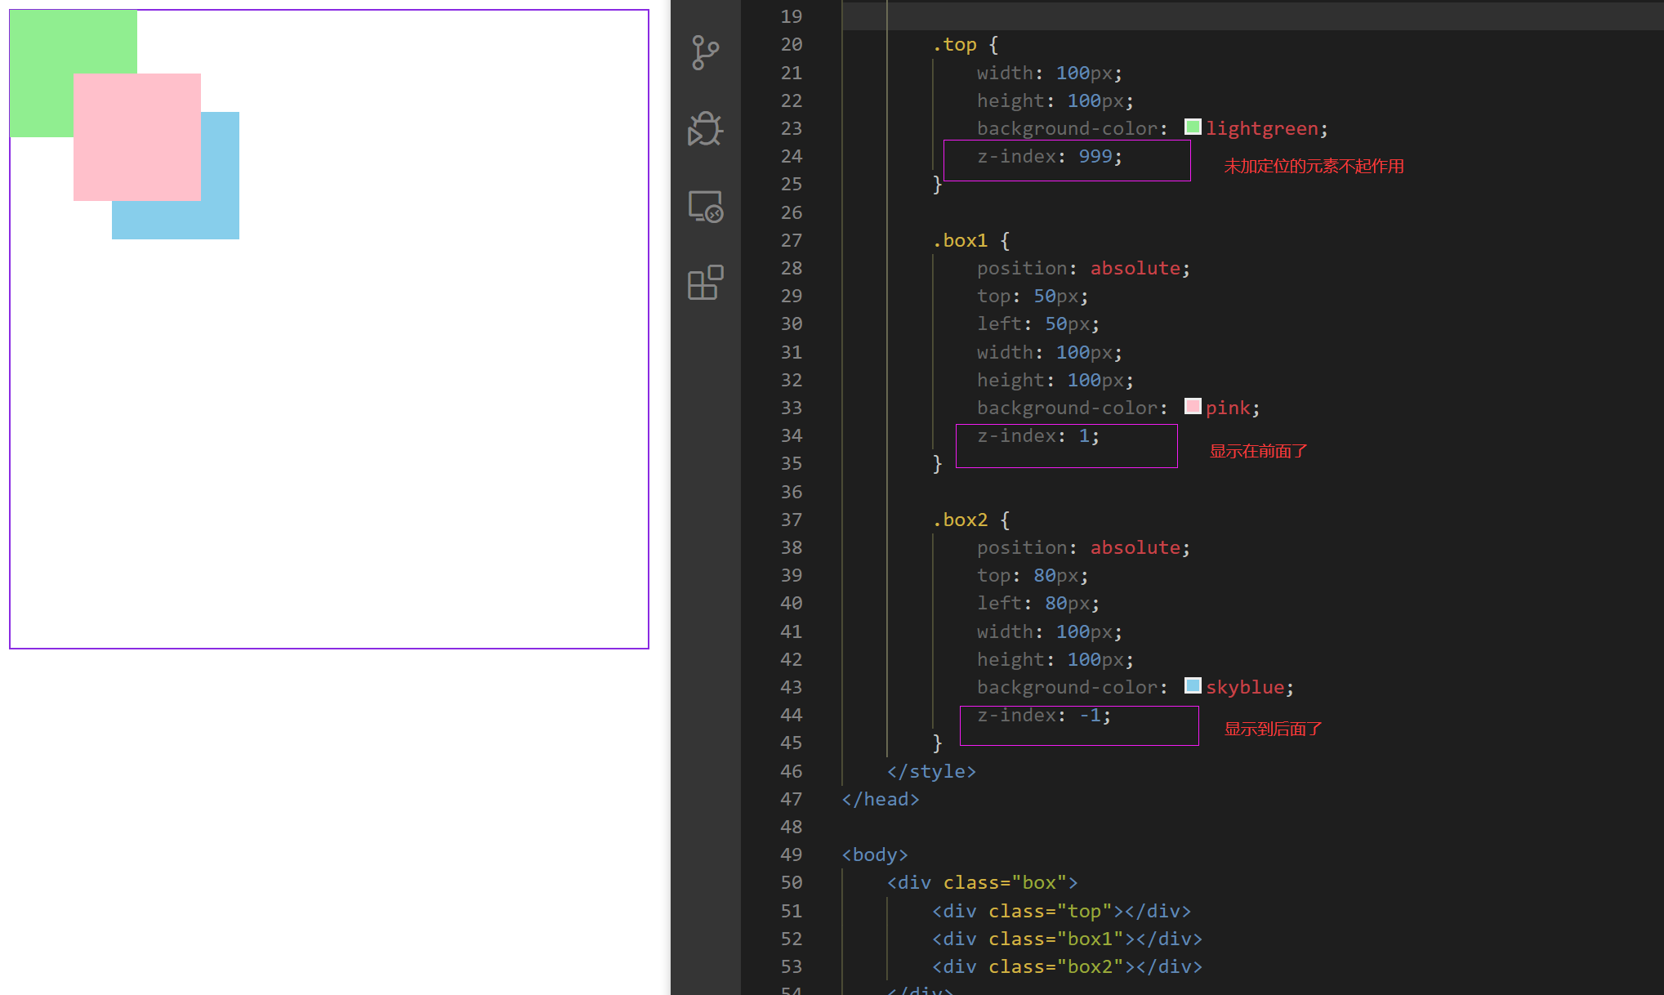Screen dimensions: 1664x995
Task: Click the closing style tag
Action: click(x=931, y=772)
